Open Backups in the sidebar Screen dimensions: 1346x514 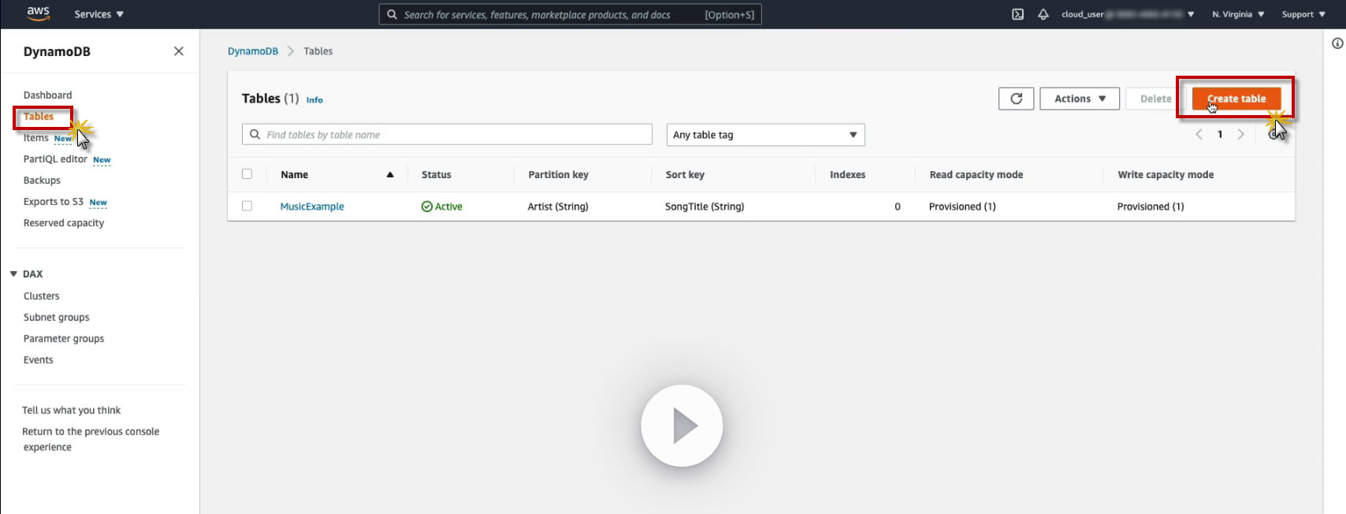[42, 181]
